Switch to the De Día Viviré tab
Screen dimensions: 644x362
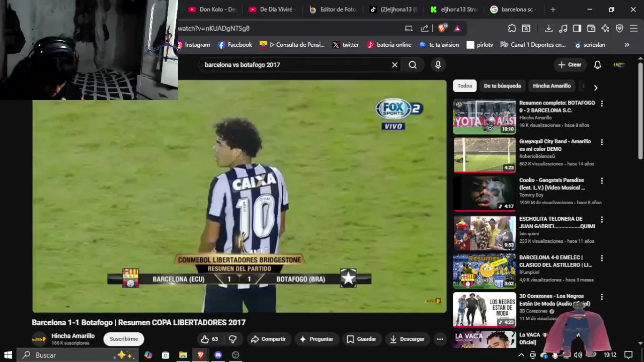click(272, 10)
